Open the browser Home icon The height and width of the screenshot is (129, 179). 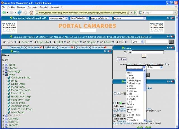31,12
